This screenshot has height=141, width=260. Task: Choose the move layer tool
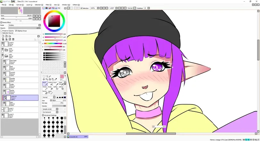coord(44,79)
